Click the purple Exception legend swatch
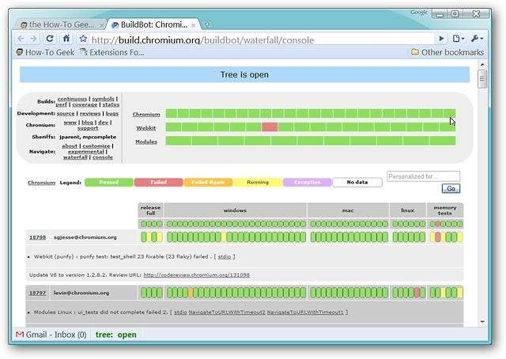 tap(308, 183)
